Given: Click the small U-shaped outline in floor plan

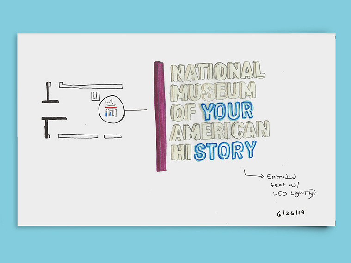Looking at the screenshot, I should click(x=95, y=96).
